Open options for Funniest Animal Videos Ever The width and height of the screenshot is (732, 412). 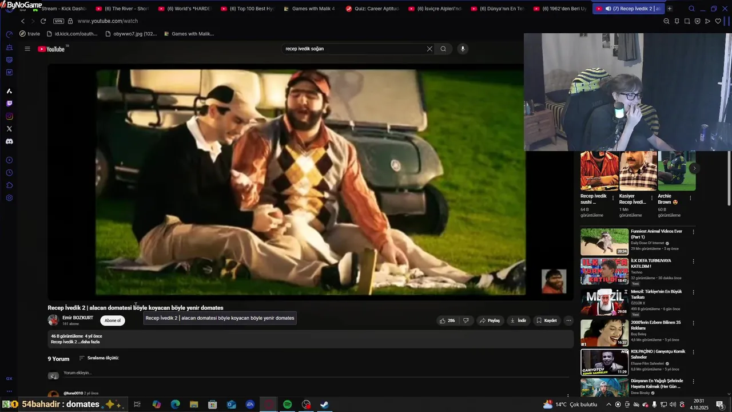(693, 232)
